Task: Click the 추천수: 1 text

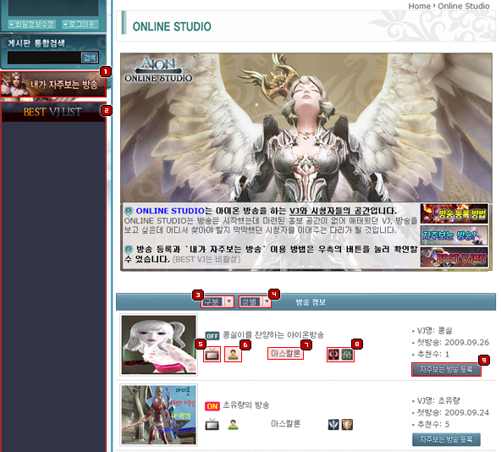Action: coord(433,354)
